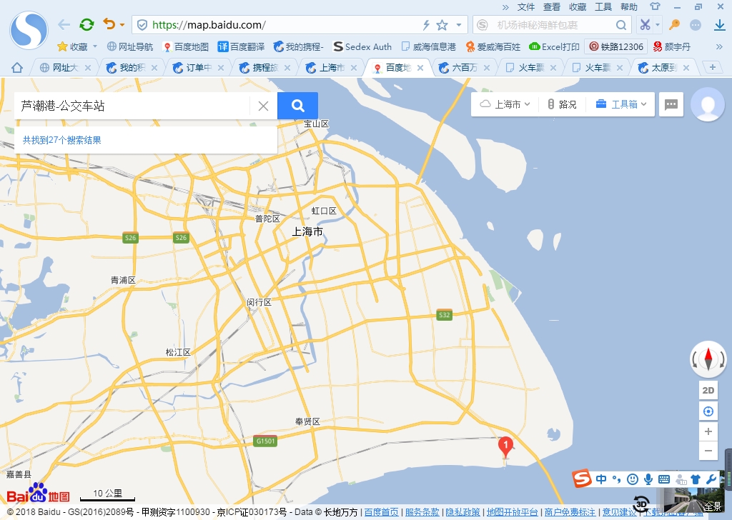
Task: Open the 收藏 favorites bookmark dropdown
Action: click(77, 46)
